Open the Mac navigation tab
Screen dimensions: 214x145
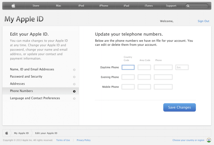58,6
